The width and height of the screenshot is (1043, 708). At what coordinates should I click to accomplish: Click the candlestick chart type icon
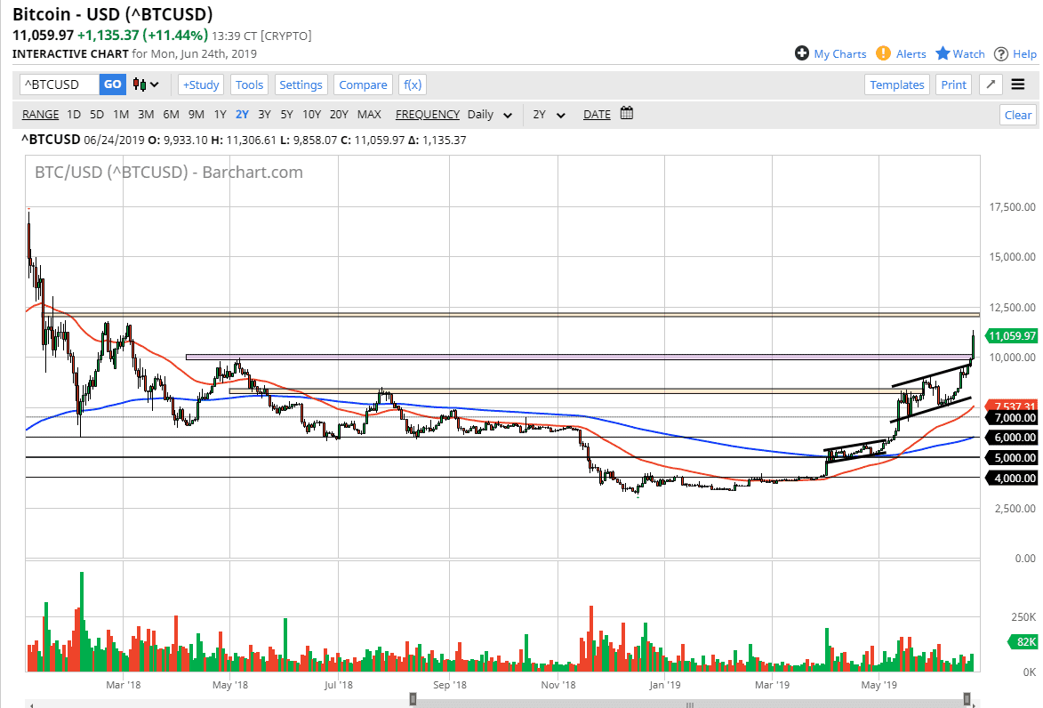(x=140, y=84)
